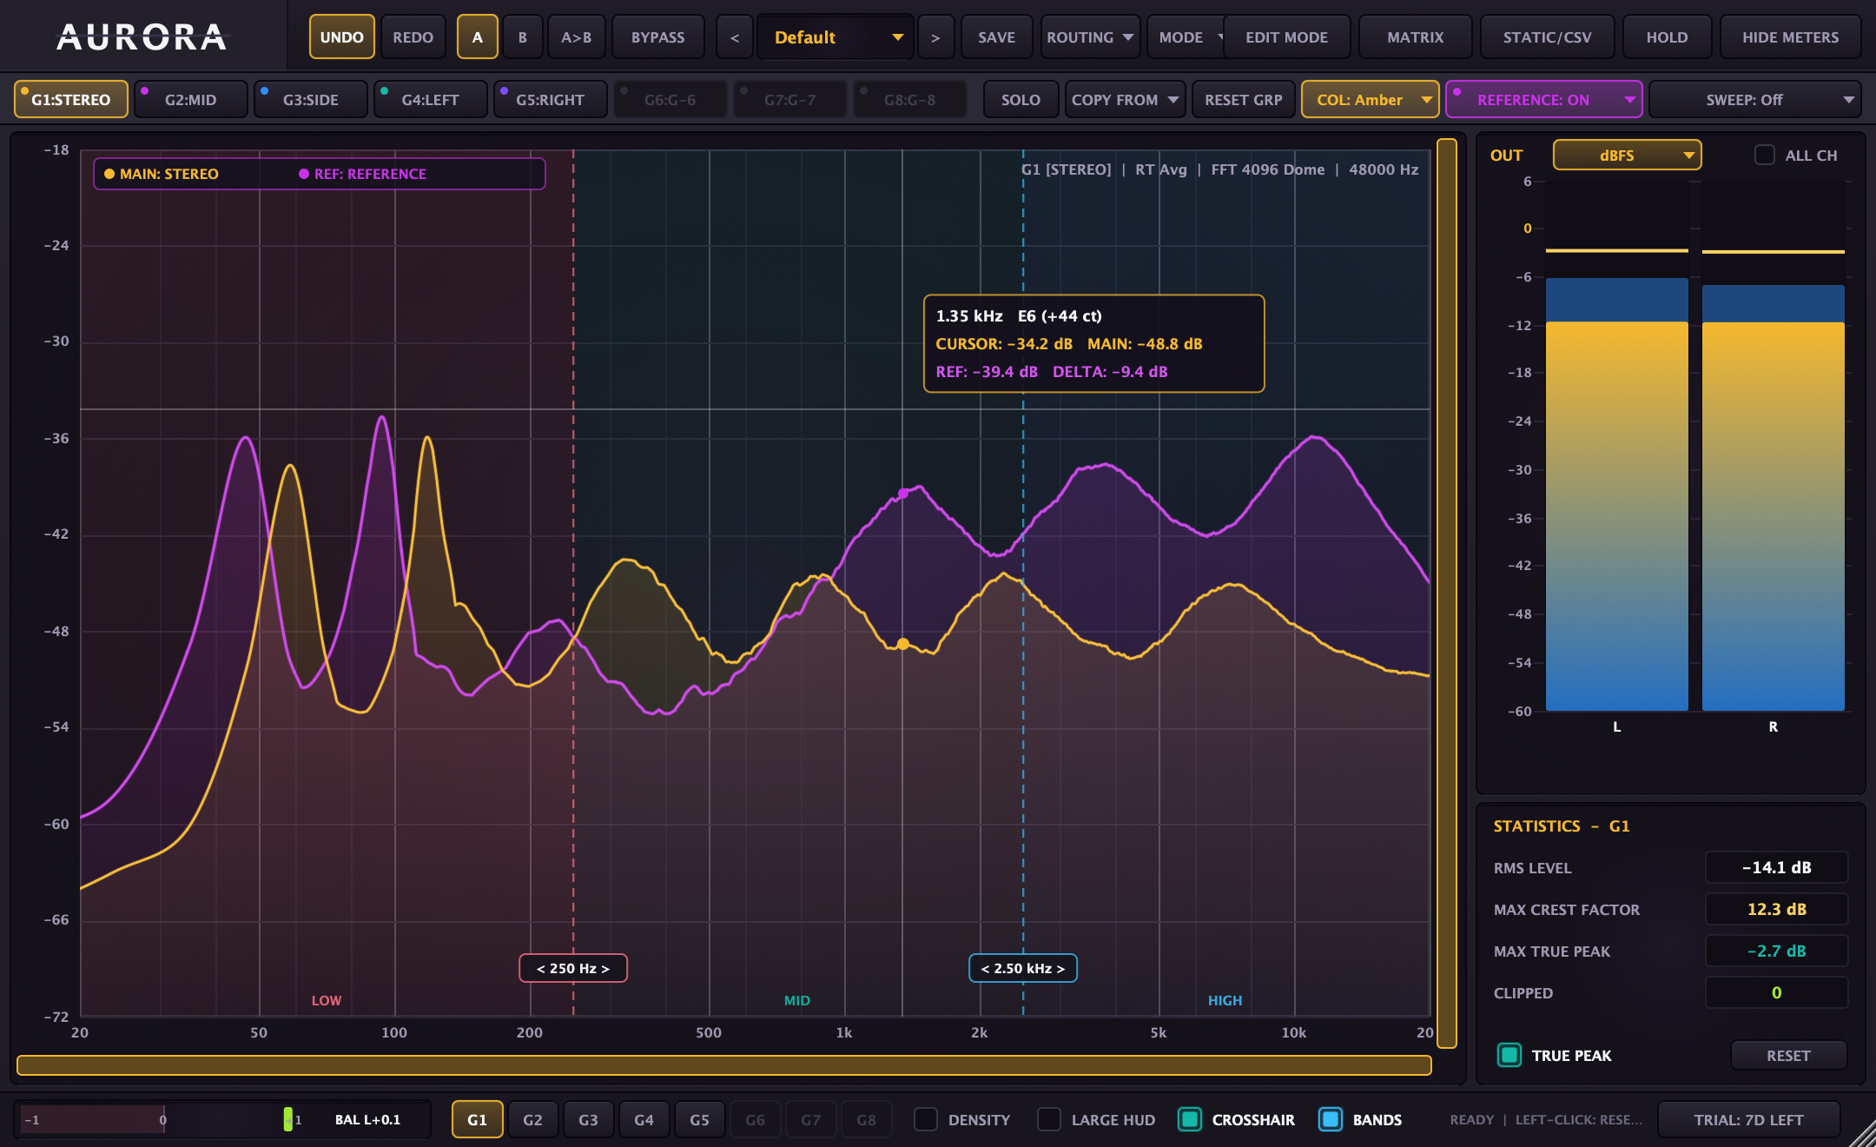This screenshot has width=1876, height=1147.
Task: Click HIDE METERS button
Action: [x=1790, y=37]
